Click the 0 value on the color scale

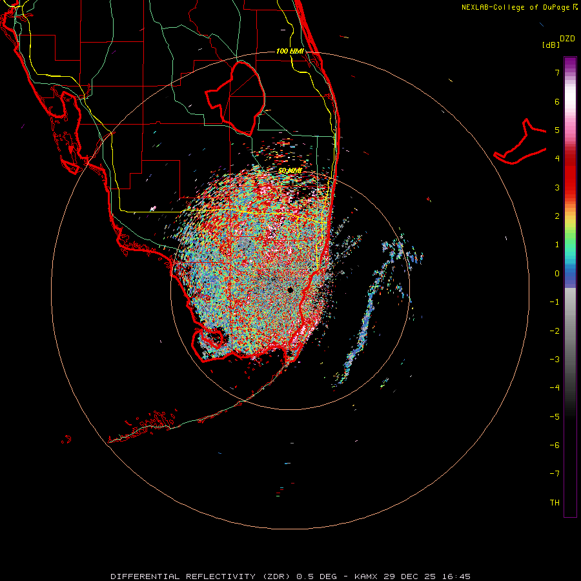point(557,274)
